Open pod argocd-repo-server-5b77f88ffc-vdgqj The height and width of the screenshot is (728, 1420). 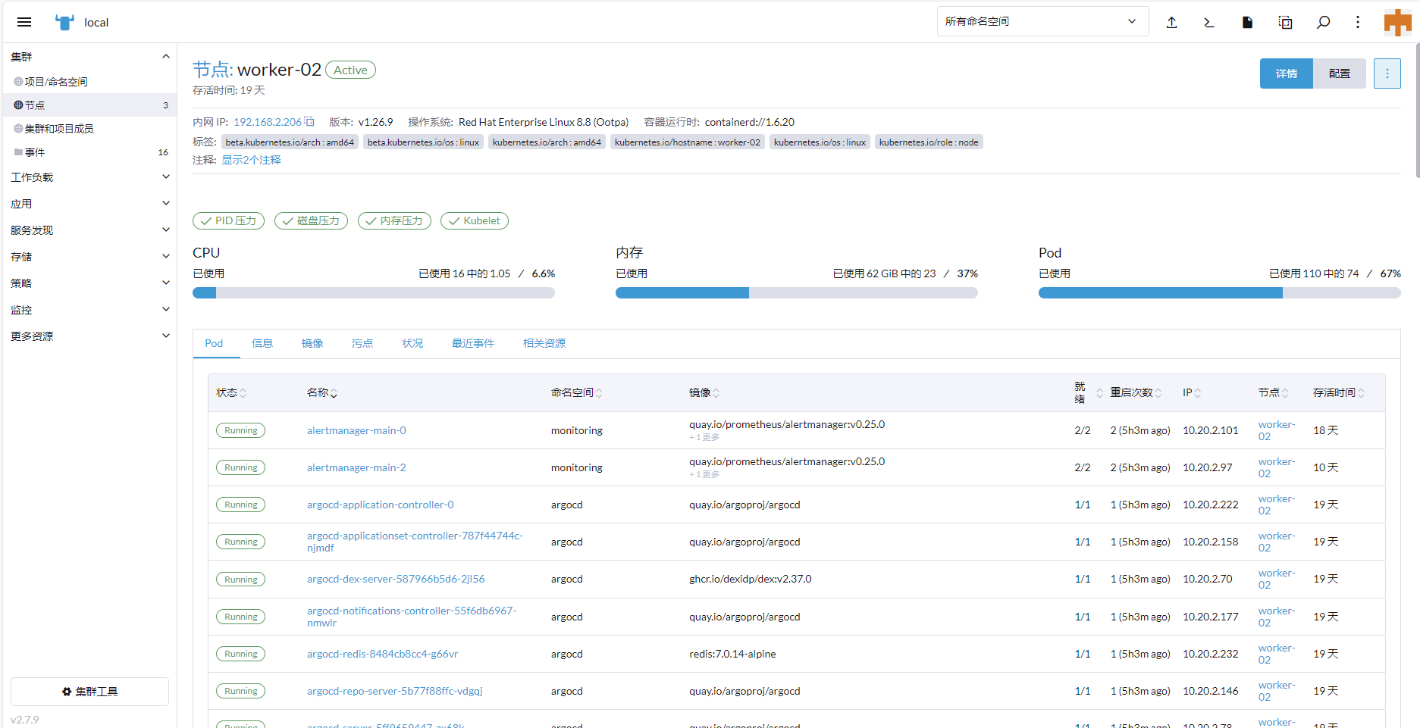(394, 691)
